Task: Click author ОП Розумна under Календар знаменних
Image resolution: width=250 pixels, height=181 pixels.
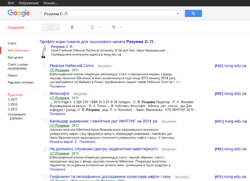Action: [x=59, y=126]
